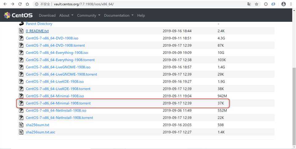Download CentOS-7-x86_64-Everything-1908.torrent
The height and width of the screenshot is (149, 296).
point(60,60)
